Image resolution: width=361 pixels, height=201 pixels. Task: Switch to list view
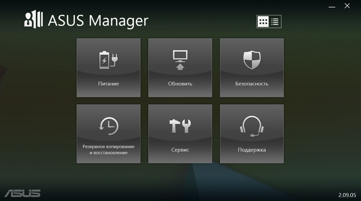coord(275,22)
